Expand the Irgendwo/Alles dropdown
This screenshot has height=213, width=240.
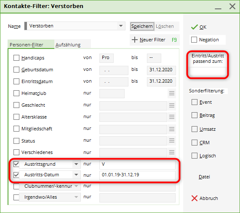pyautogui.click(x=76, y=197)
